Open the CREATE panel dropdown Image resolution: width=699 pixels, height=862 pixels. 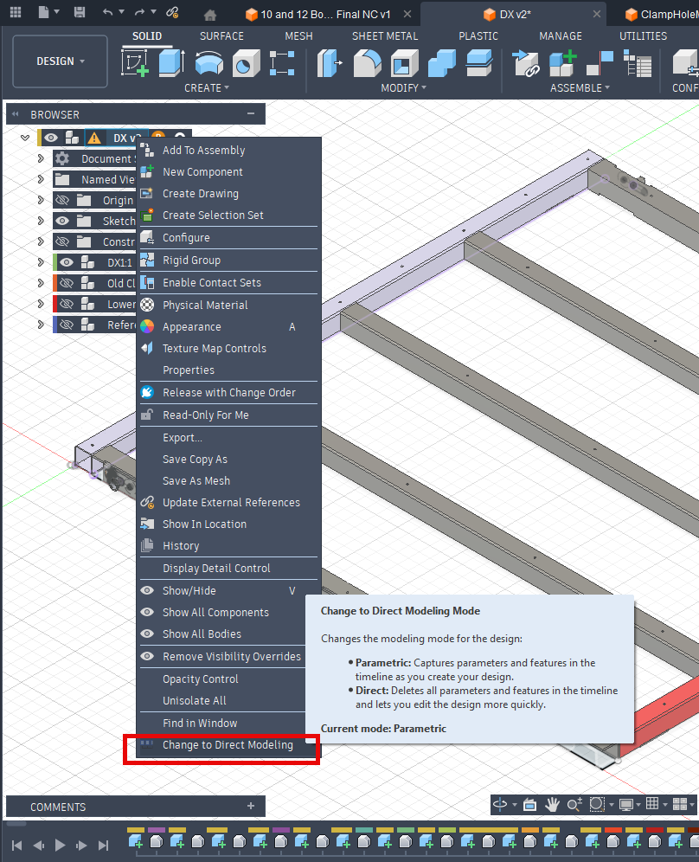pyautogui.click(x=207, y=88)
